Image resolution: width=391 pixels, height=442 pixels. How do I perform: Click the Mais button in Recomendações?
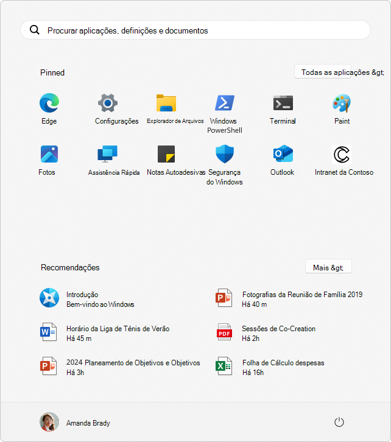pos(328,267)
